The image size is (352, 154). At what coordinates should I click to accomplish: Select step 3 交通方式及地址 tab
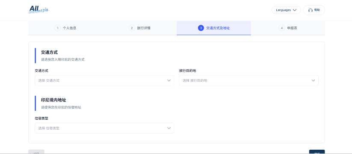pyautogui.click(x=214, y=28)
